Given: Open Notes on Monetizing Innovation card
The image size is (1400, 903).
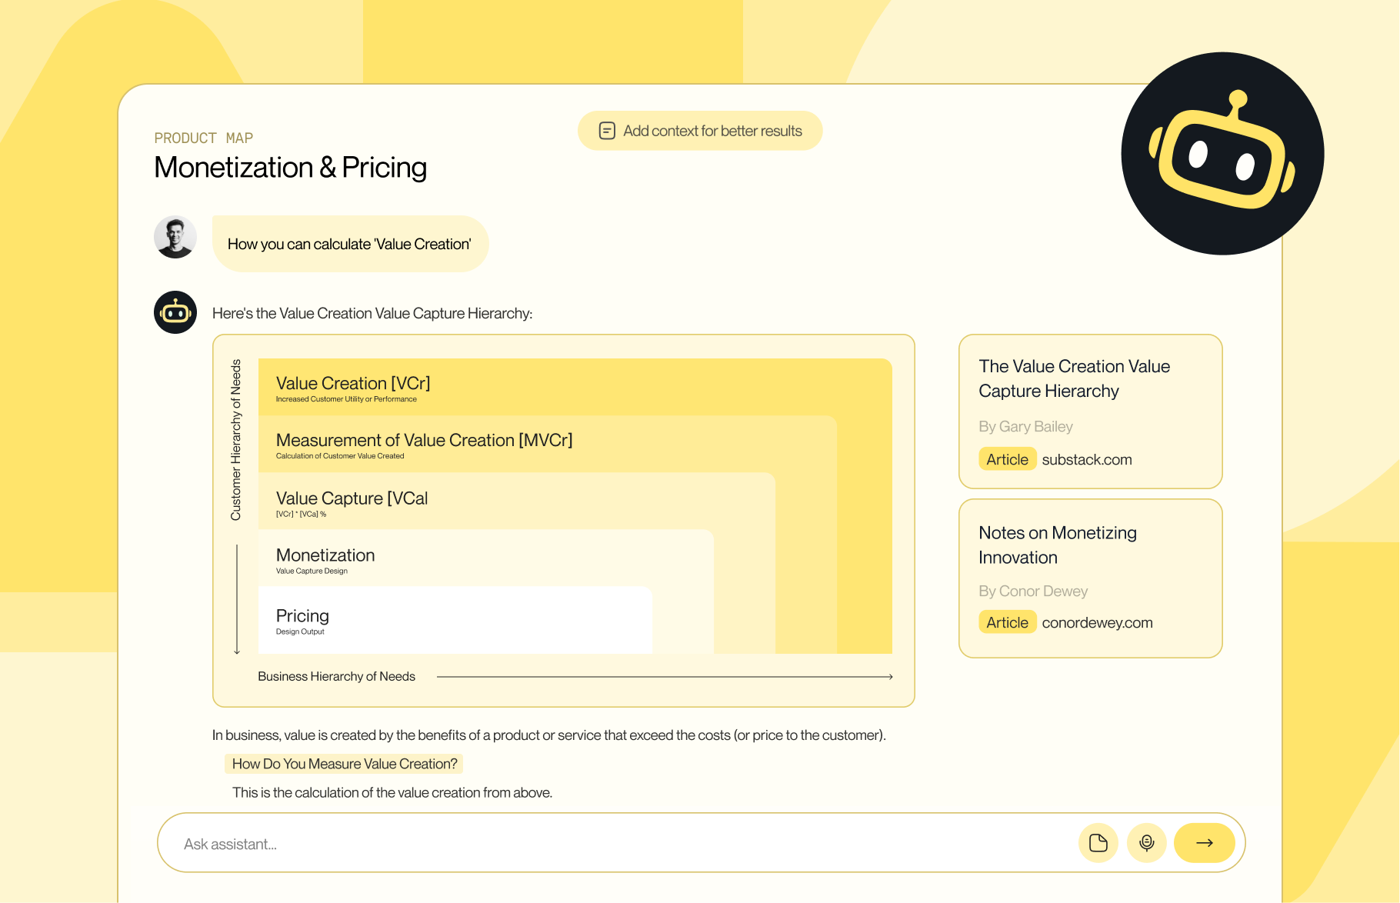Looking at the screenshot, I should click(x=1090, y=578).
